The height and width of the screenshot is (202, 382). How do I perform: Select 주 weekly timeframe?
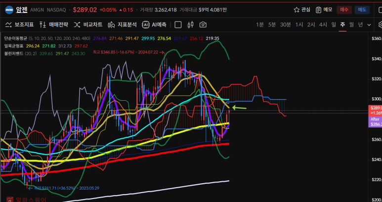click(342, 25)
